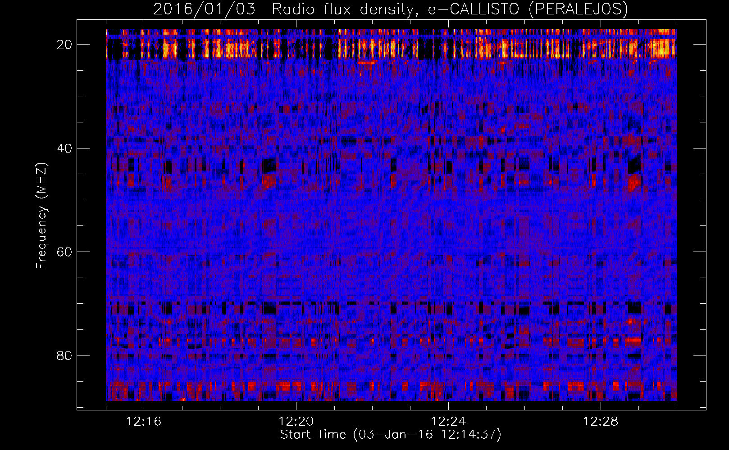Click the 'Start Time (03-Jan-16 12:14:37)' axis label

click(391, 435)
